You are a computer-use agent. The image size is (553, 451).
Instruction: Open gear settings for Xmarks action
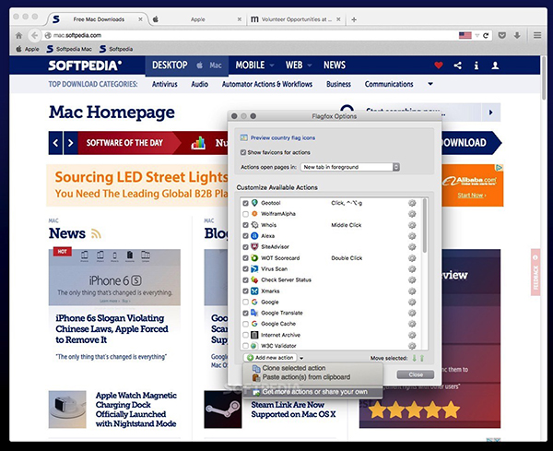pos(412,291)
